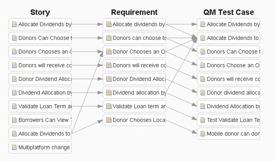Viewport: 276px width, 161px height.
Task: Click the document icon on the Multiplatform change story
Action: pos(15,147)
